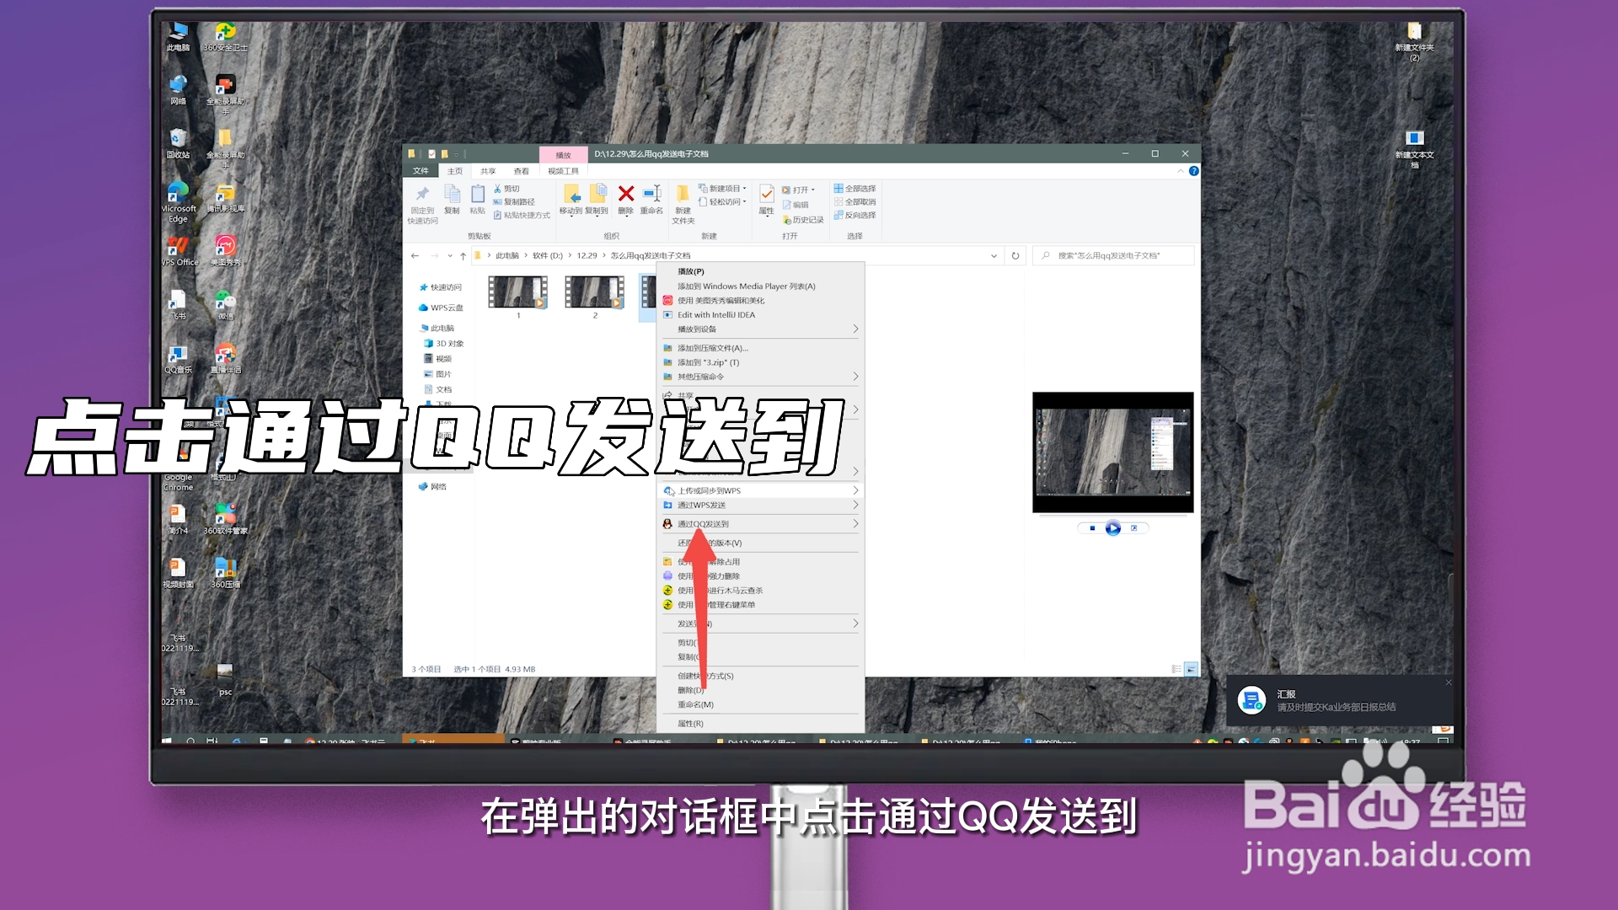Choose 通过QQ发送到 in context menu
This screenshot has height=910, width=1618.
click(x=760, y=524)
